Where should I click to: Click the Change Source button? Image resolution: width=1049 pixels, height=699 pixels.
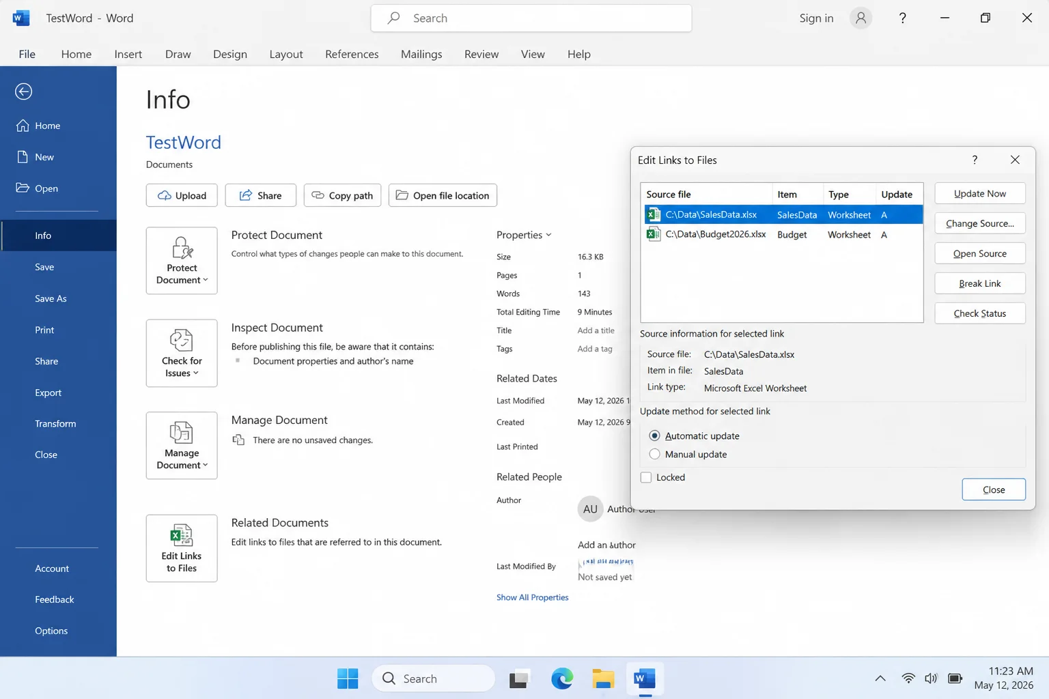pos(980,223)
